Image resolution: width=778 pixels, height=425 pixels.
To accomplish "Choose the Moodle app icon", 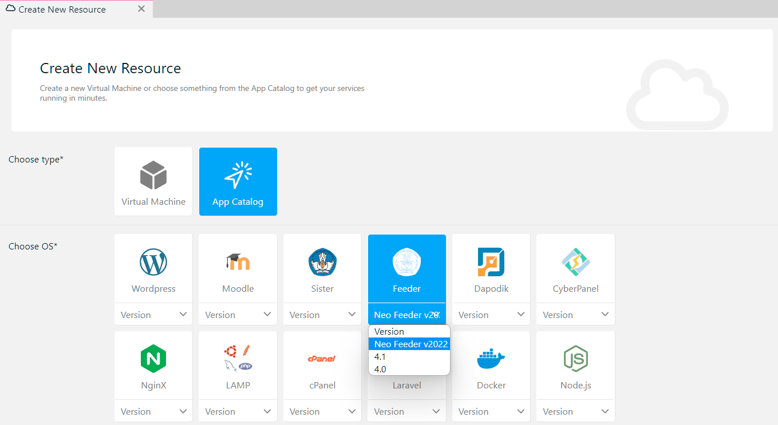I will 238,263.
